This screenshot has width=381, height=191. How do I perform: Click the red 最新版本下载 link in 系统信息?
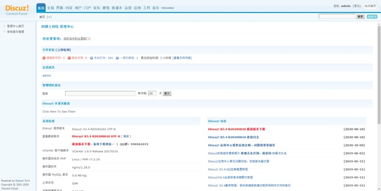click(x=81, y=144)
